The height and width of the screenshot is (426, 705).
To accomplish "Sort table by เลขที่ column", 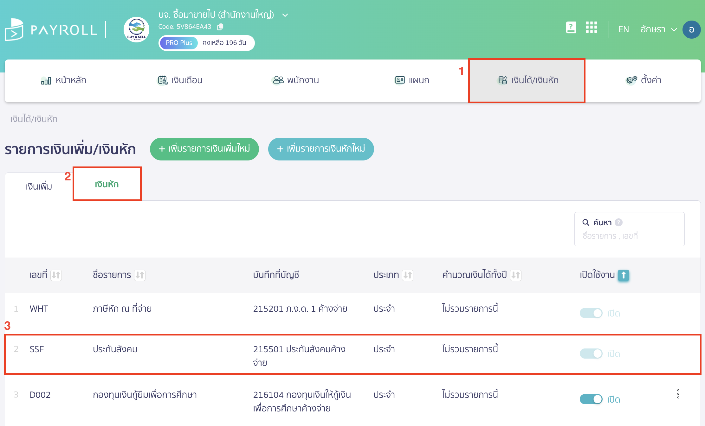I will pyautogui.click(x=56, y=275).
